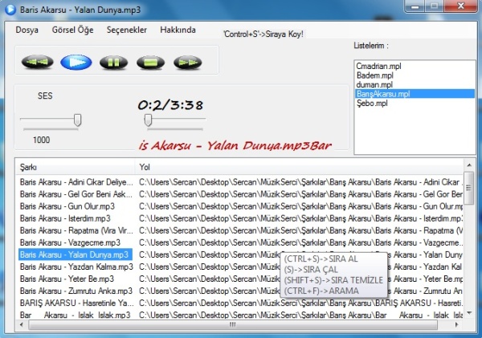This screenshot has width=482, height=338.
Task: Click the path cell for Gun Olur
Action: coord(300,206)
